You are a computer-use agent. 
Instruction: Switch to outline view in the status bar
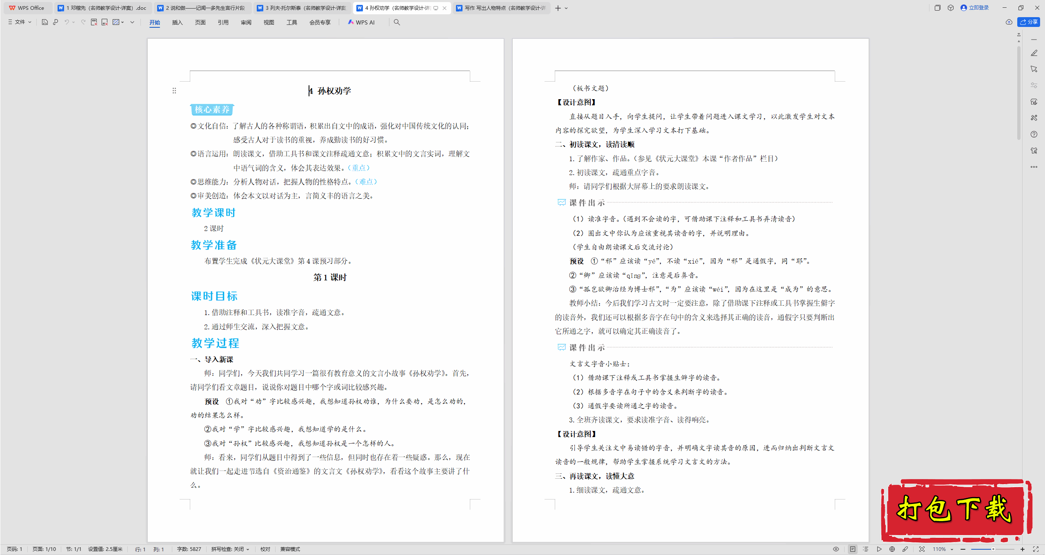coord(866,549)
